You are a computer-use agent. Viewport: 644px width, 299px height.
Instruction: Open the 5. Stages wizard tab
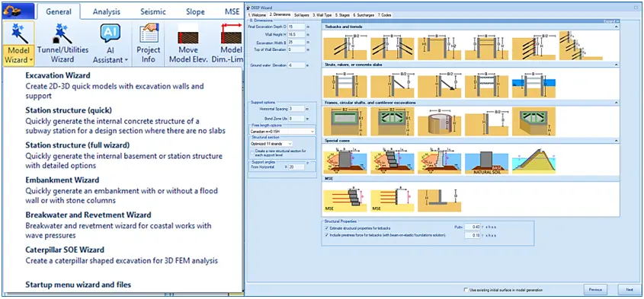pos(342,14)
